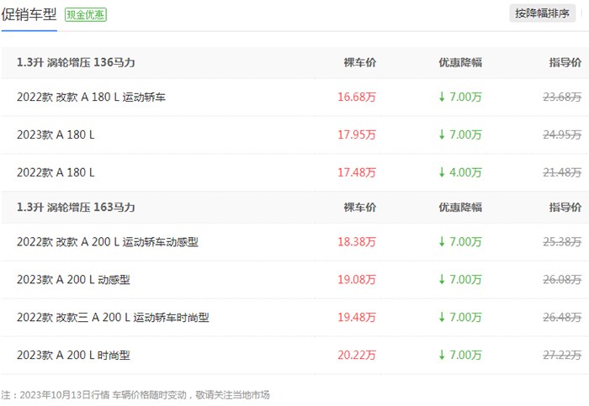Click the 1.3升 涡轮增压 163马力 group header

tap(76, 207)
